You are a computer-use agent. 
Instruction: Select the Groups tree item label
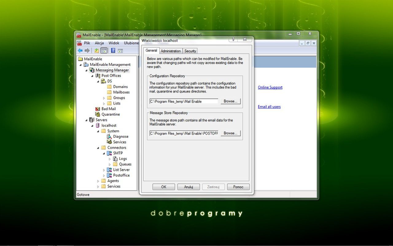119,98
